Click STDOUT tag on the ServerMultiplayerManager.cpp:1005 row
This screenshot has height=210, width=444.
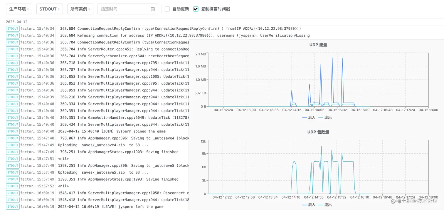click(13, 77)
